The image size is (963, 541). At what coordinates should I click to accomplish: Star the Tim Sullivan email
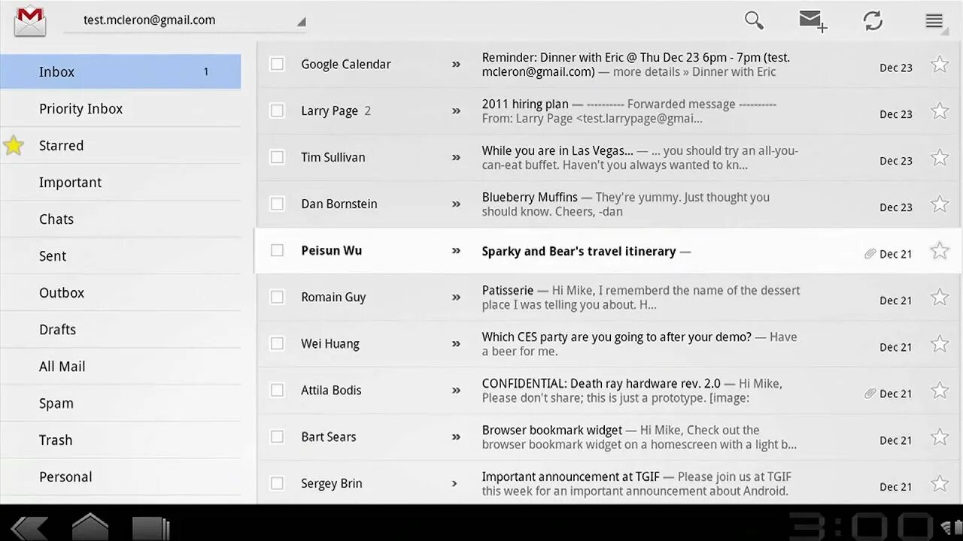click(940, 158)
